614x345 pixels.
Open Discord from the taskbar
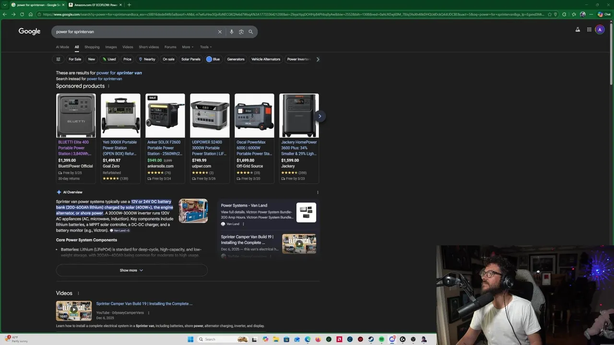pos(392,339)
